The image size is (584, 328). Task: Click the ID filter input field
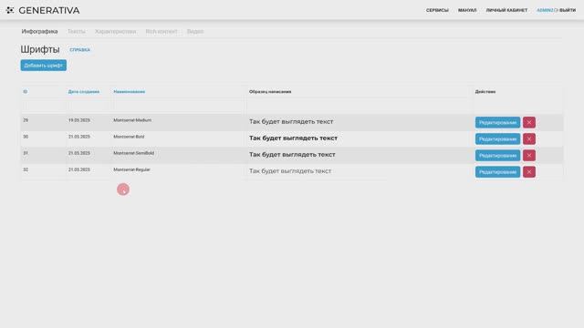pyautogui.click(x=43, y=107)
